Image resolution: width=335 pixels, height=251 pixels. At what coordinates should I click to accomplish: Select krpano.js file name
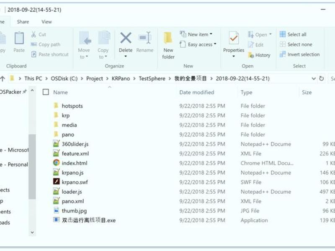click(x=72, y=172)
